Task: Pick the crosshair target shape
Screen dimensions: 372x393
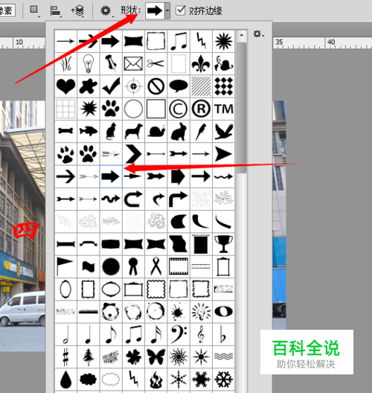Action: tap(133, 86)
